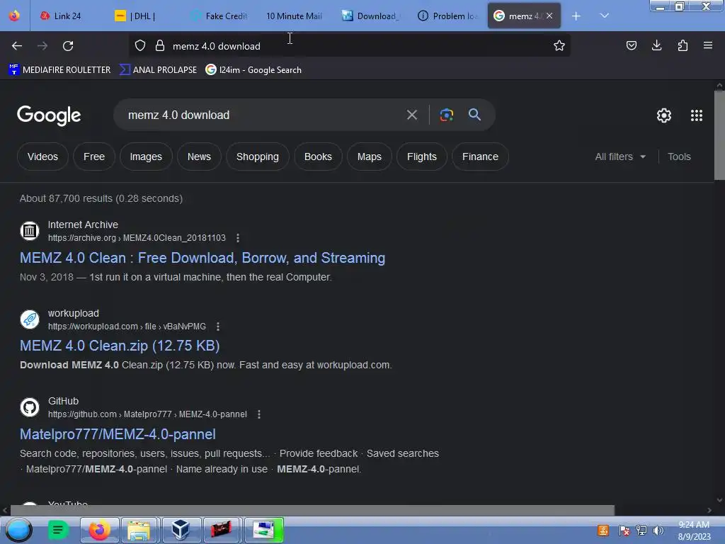Open the Firefox hamburger menu

(x=707, y=45)
